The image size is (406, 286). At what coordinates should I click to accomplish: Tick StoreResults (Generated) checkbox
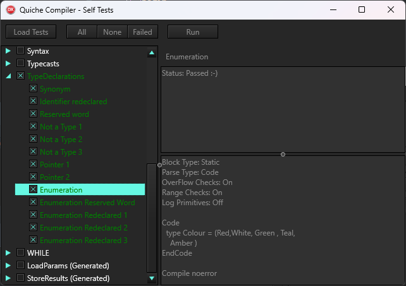(20, 277)
